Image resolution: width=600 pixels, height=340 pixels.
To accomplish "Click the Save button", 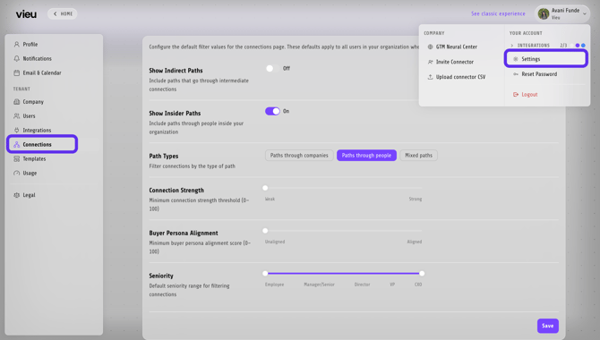I will [x=547, y=326].
